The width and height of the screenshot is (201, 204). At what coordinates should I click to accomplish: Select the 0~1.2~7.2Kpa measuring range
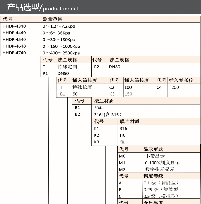(x=59, y=26)
